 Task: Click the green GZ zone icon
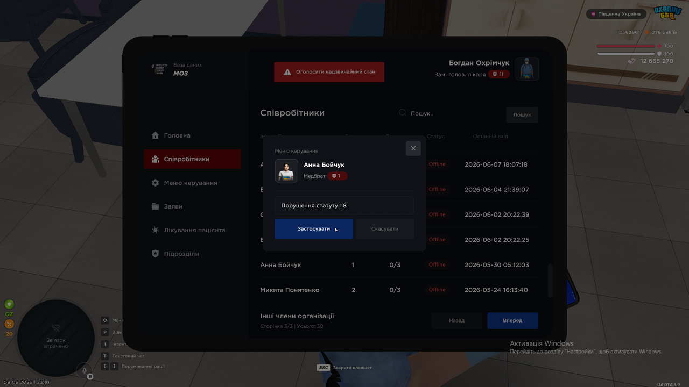pos(9,304)
